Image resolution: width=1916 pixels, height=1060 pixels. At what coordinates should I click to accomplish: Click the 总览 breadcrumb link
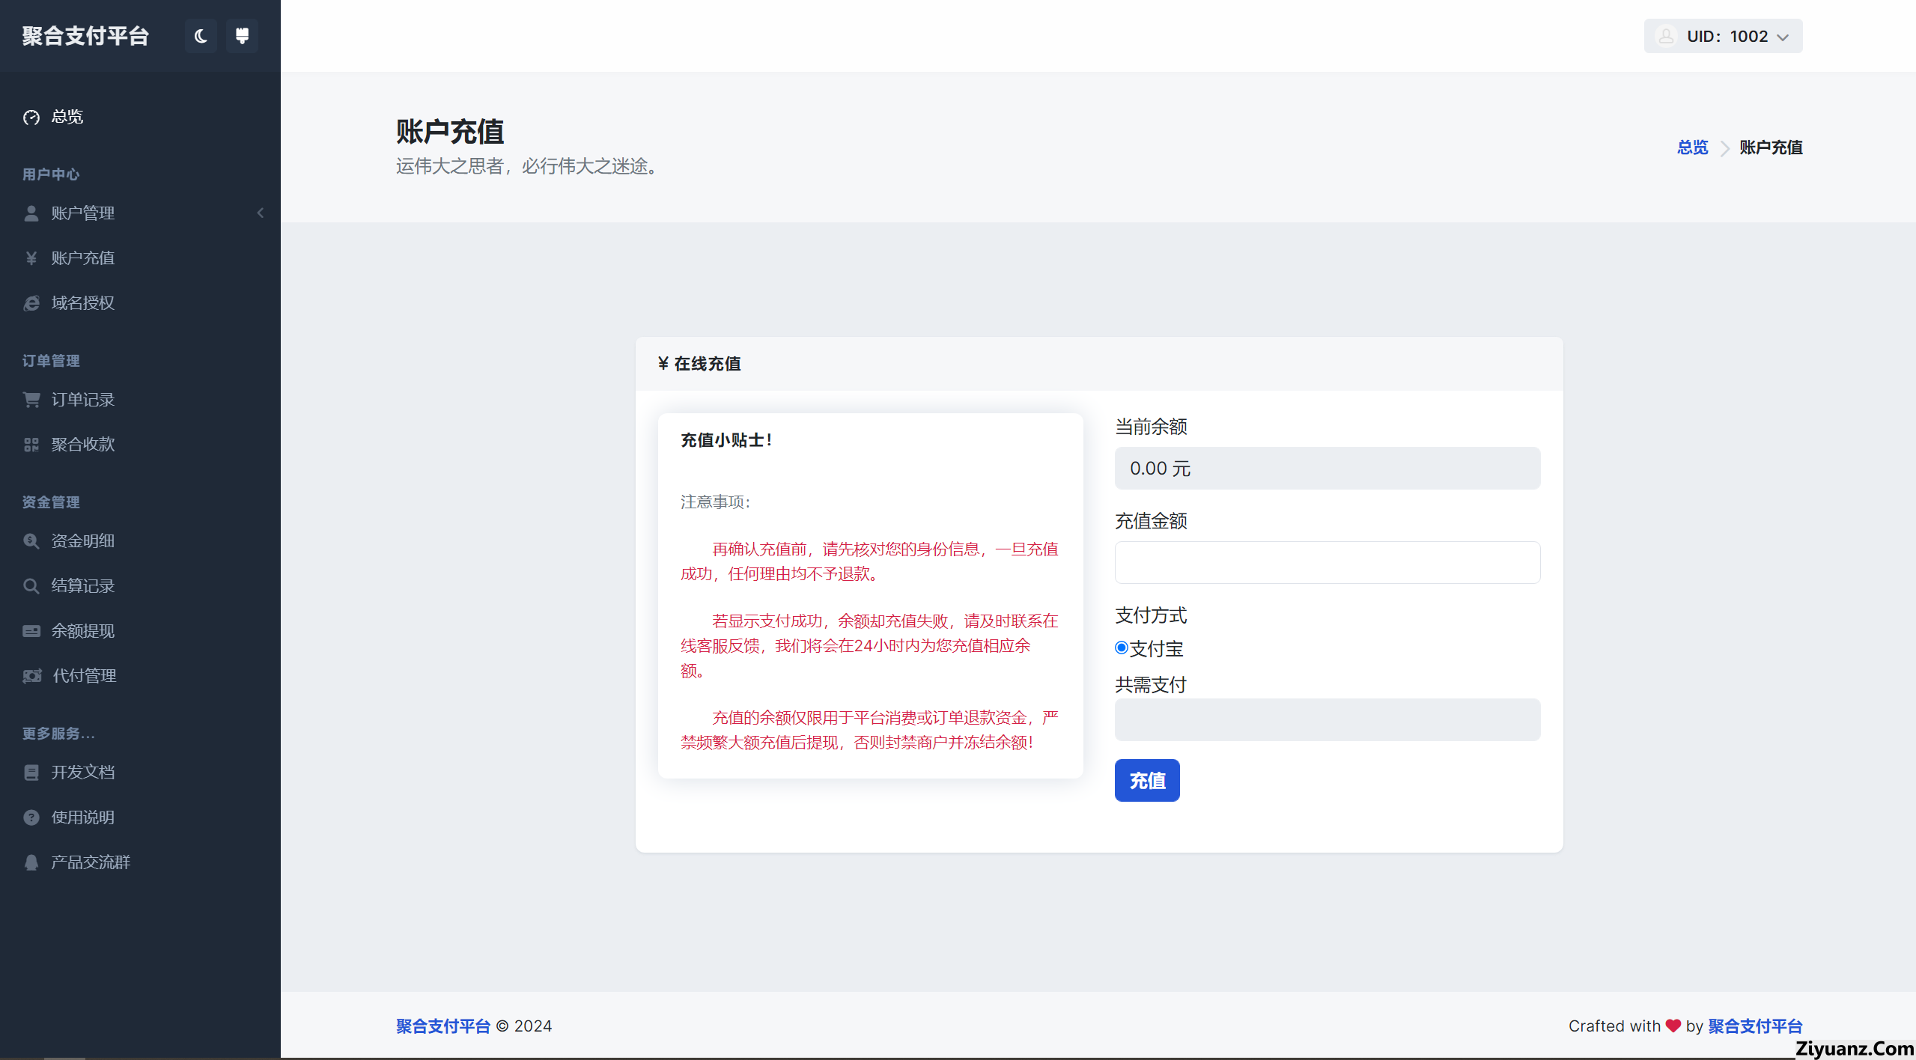1692,147
